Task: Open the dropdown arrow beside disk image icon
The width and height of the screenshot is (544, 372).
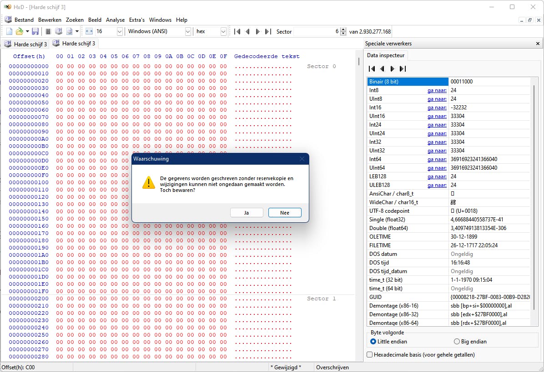Action: pyautogui.click(x=77, y=31)
